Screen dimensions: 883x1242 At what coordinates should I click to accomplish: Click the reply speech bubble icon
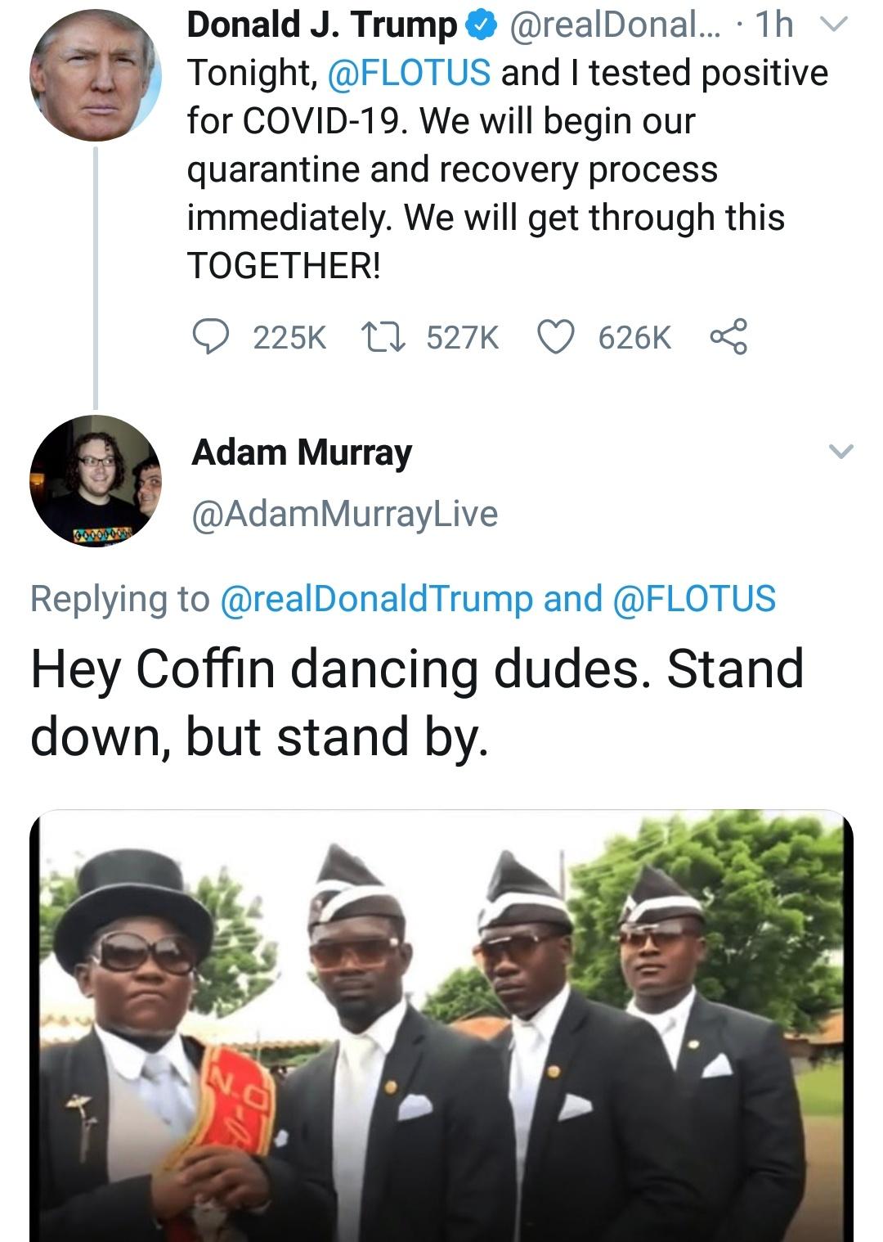click(210, 336)
